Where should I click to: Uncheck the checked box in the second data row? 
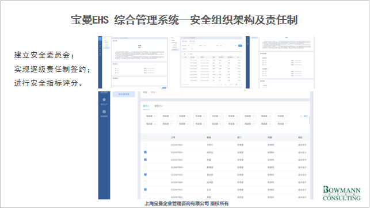(146, 152)
